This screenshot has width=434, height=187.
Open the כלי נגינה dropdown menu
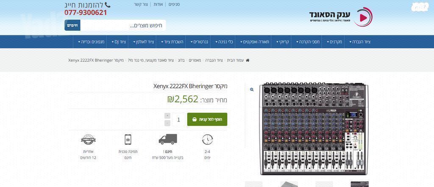click(224, 42)
